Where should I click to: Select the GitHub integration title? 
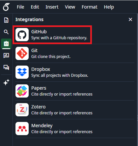[39, 32]
